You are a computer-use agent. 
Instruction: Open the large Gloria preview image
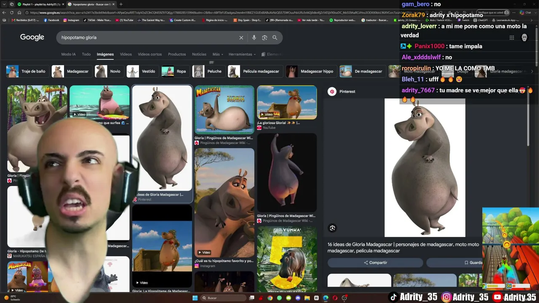425,167
